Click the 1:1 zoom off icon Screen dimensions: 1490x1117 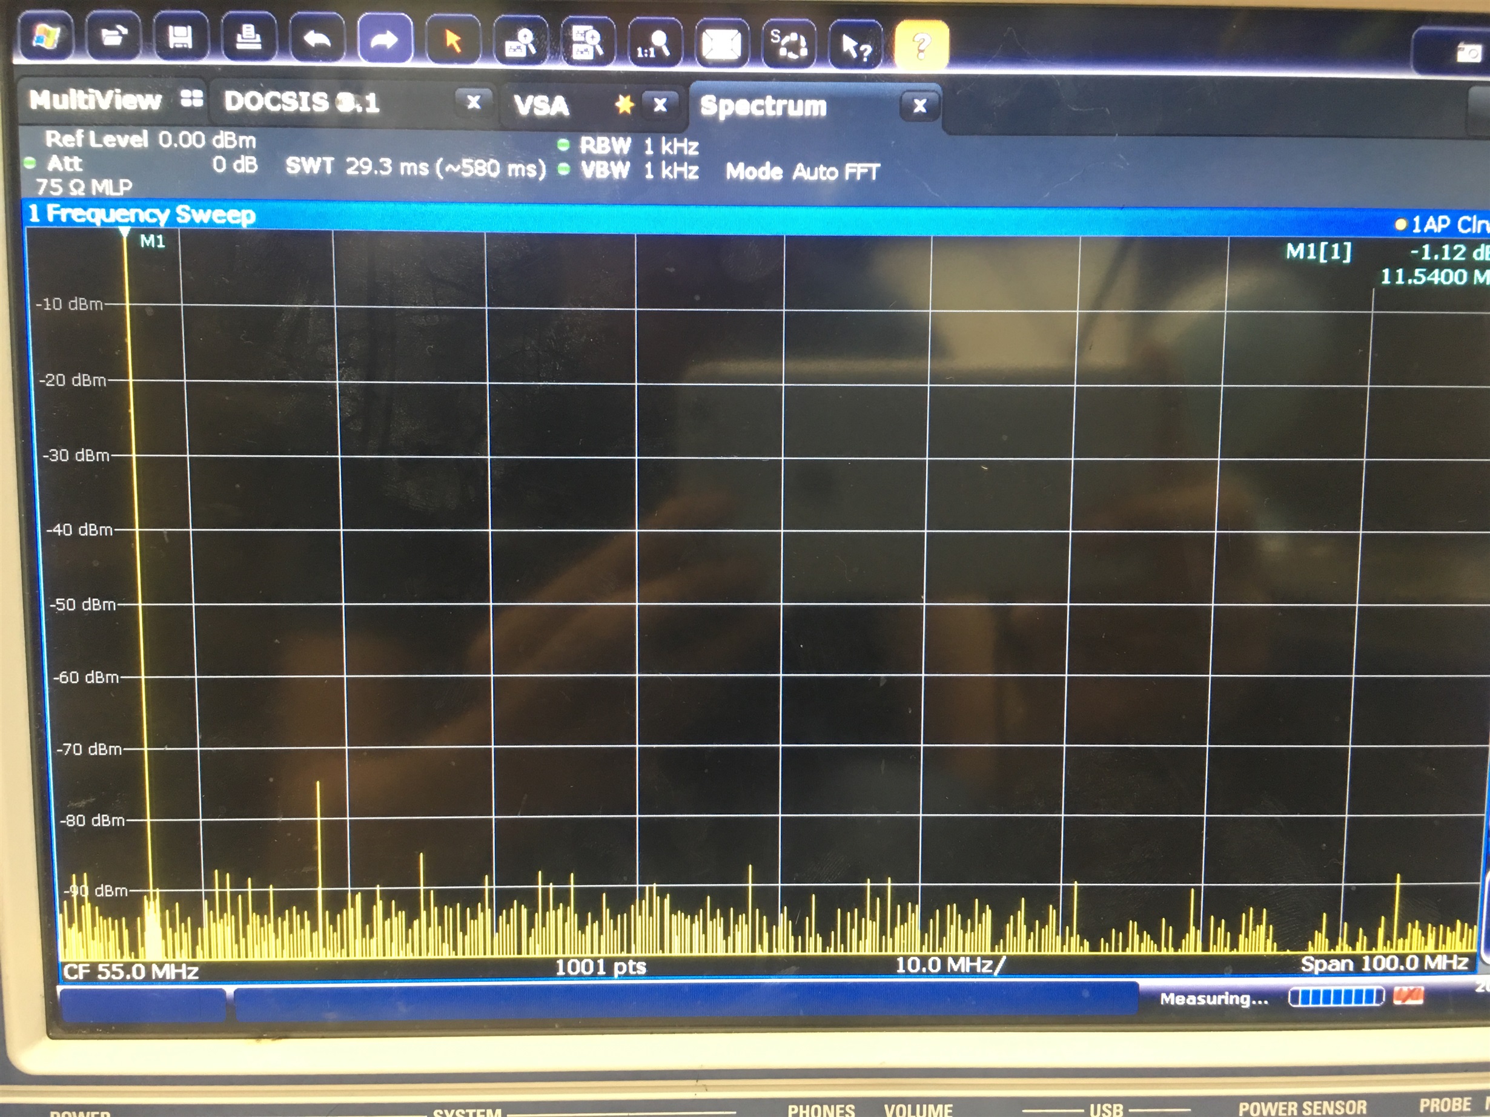[x=654, y=44]
